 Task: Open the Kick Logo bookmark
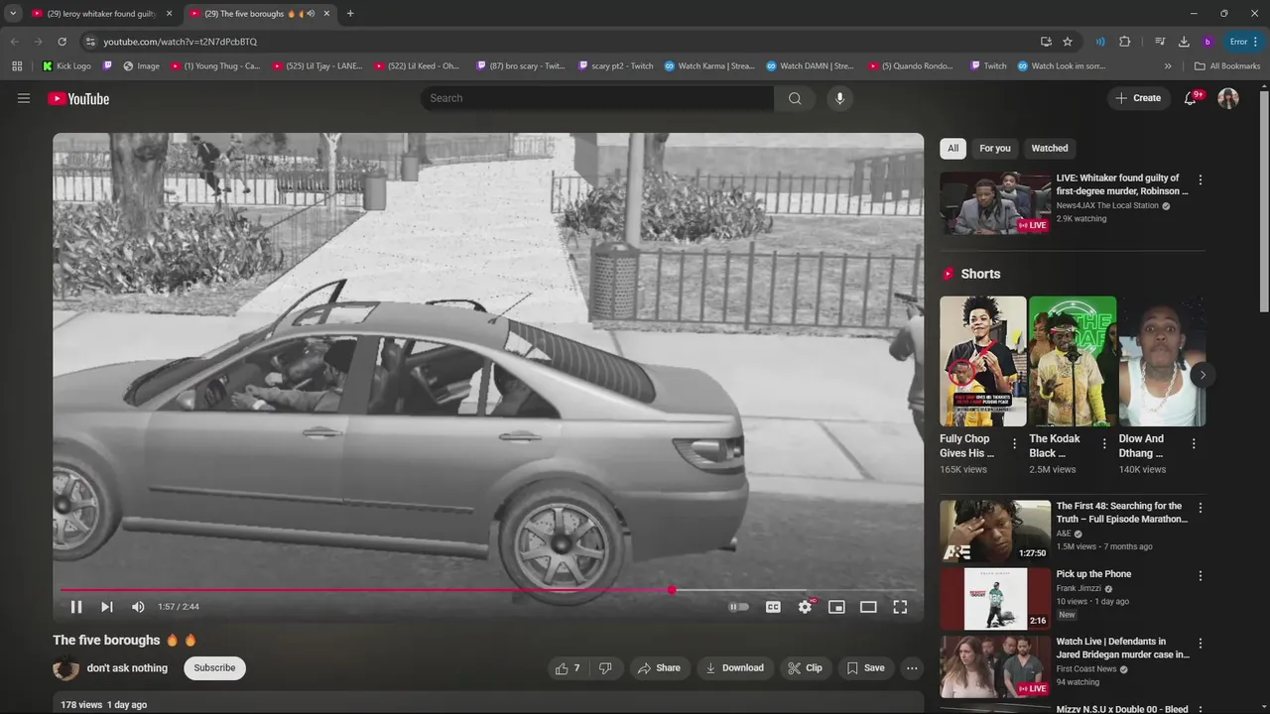coord(66,66)
